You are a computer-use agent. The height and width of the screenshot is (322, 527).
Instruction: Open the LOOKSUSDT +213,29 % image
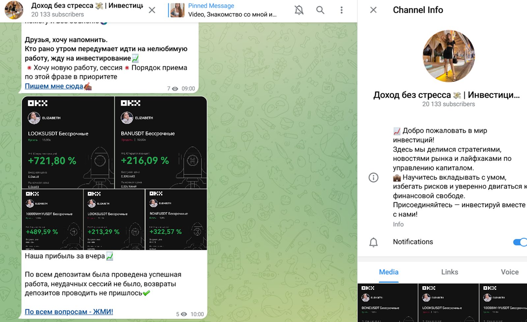[114, 219]
